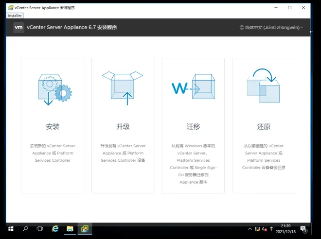
Task: Select the 迁移 card title
Action: [193, 127]
